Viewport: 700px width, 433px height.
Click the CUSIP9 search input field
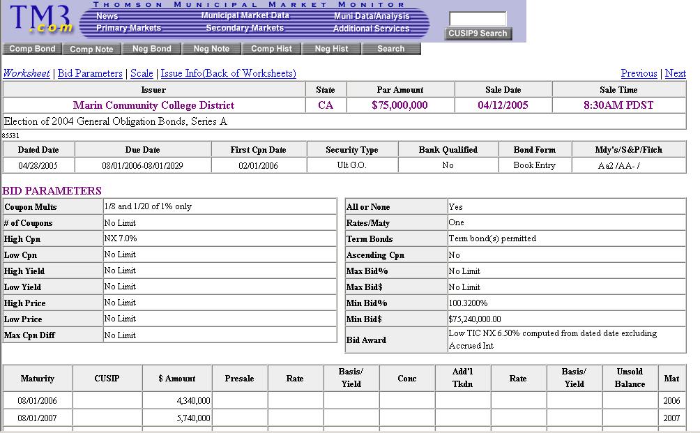coord(478,19)
